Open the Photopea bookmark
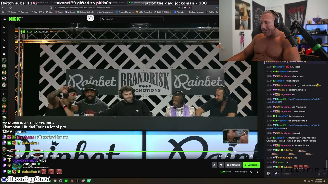Image resolution: width=328 pixels, height=184 pixels. 85,12
